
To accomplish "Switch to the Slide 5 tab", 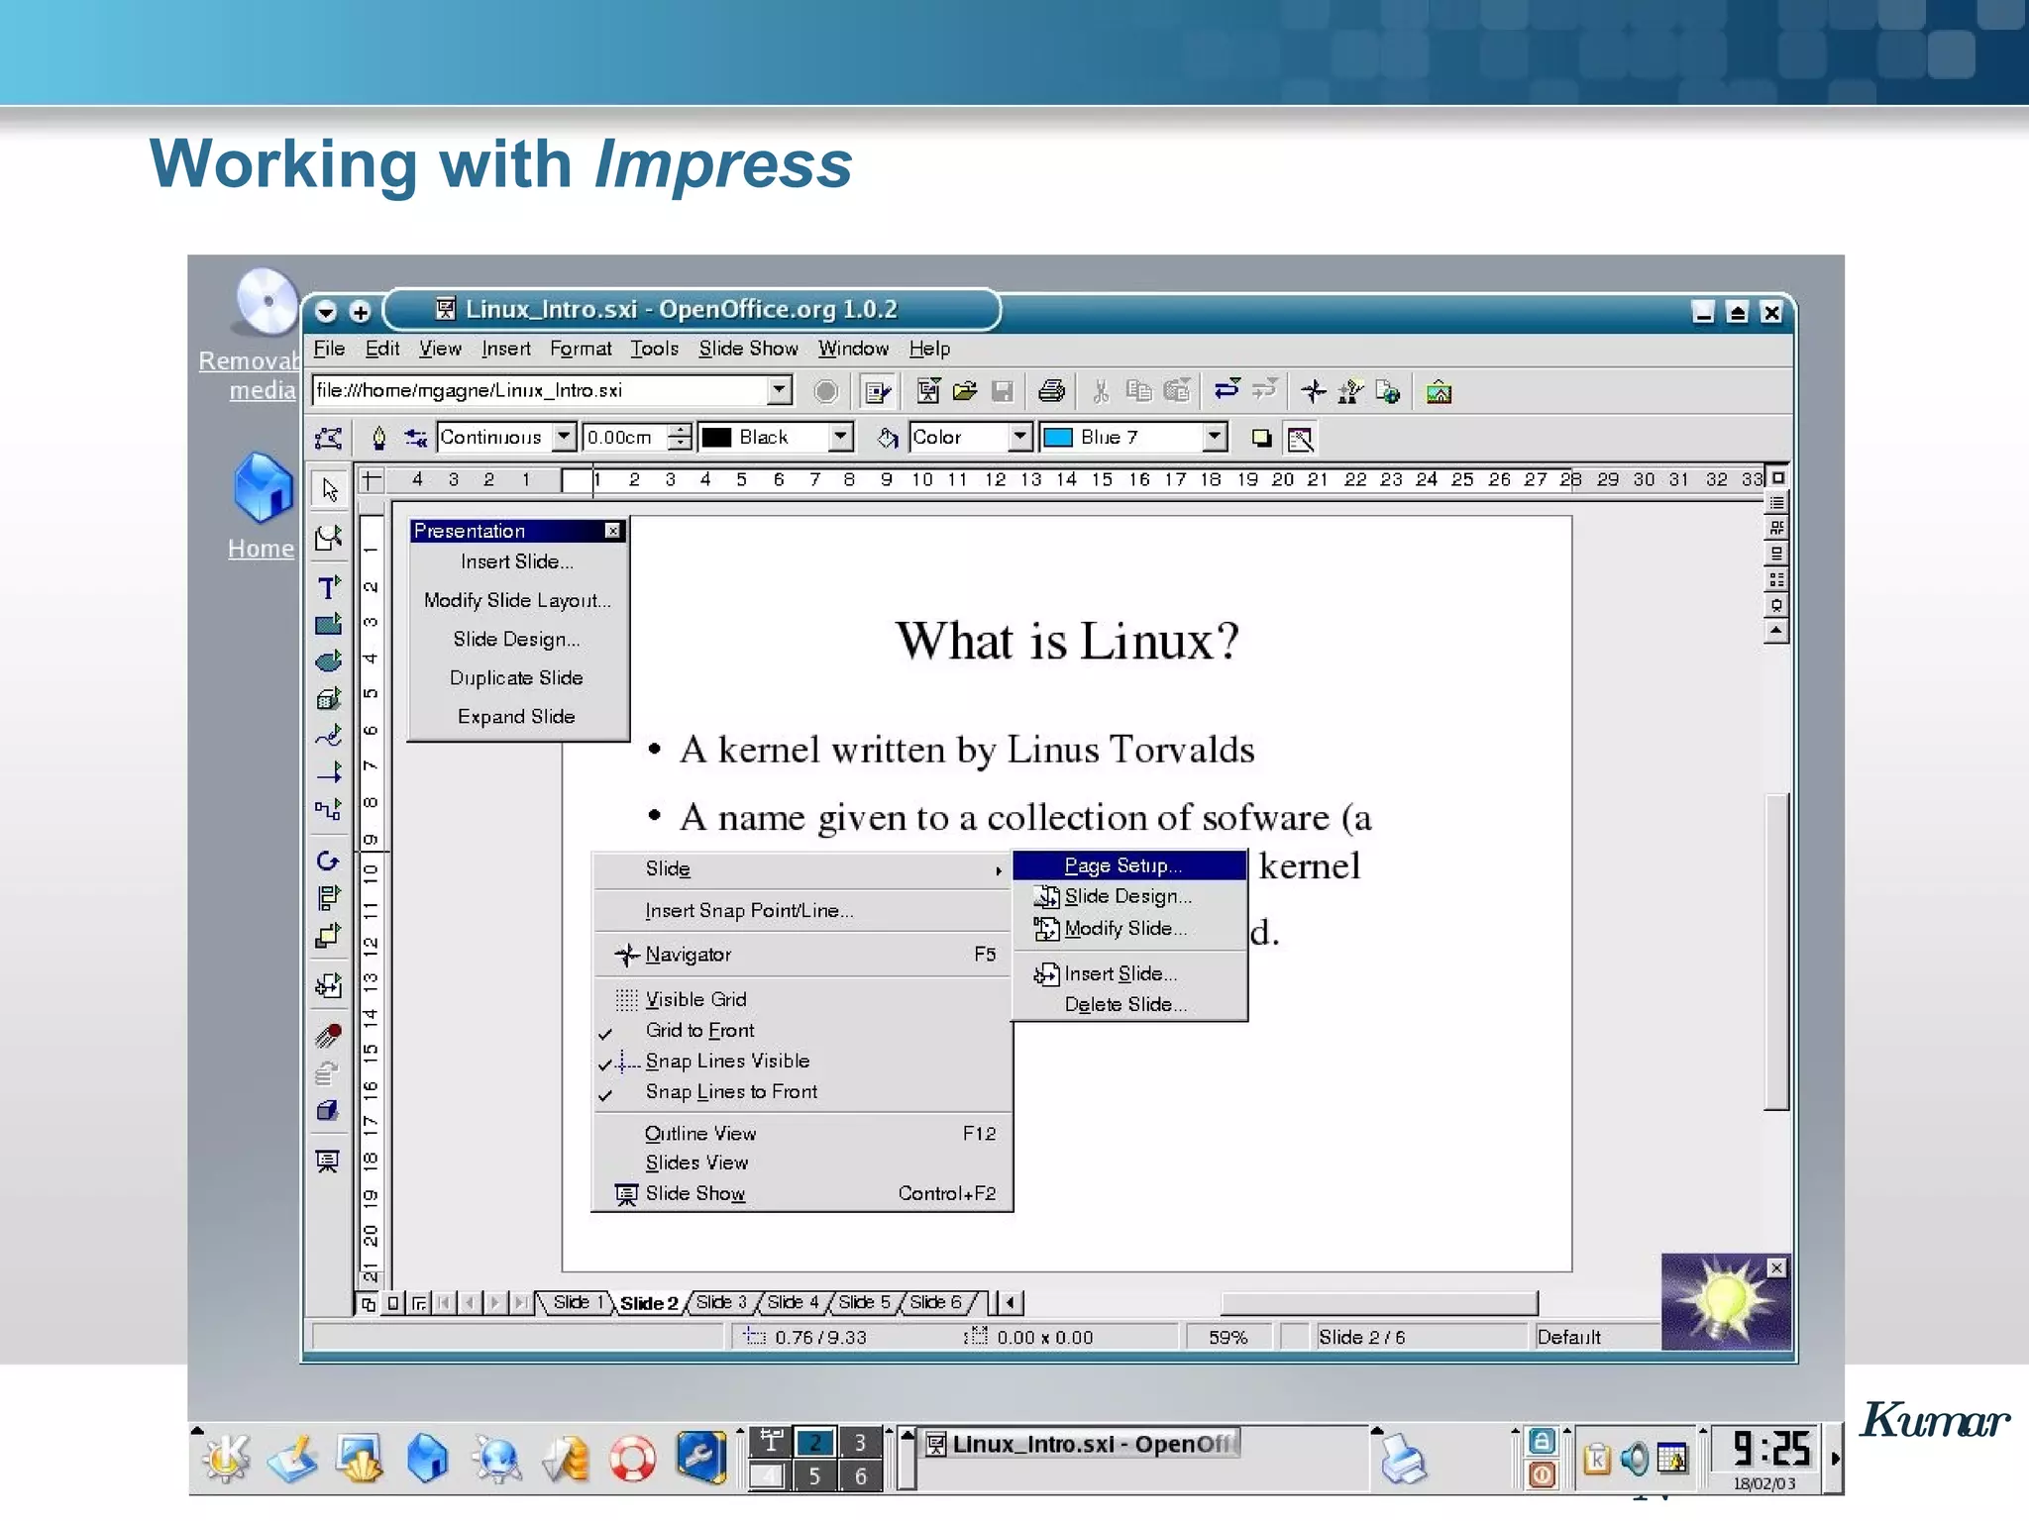I will 864,1302.
